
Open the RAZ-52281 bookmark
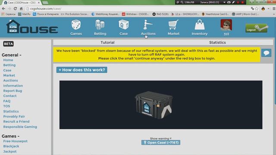(160, 14)
